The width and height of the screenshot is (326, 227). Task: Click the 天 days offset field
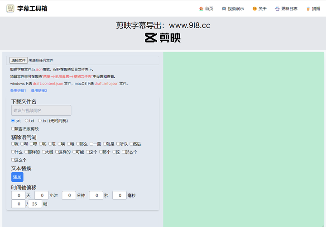point(18,195)
